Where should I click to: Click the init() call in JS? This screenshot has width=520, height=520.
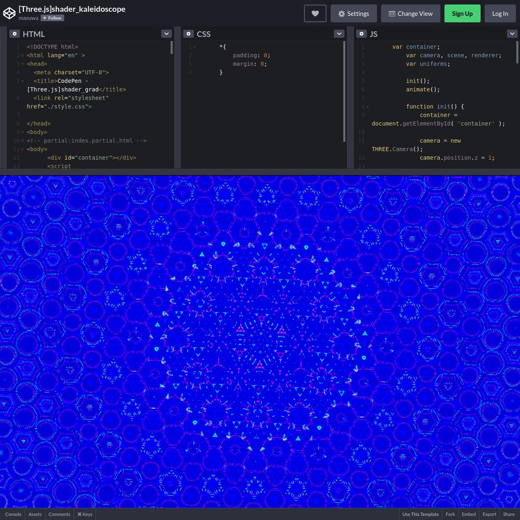point(418,81)
